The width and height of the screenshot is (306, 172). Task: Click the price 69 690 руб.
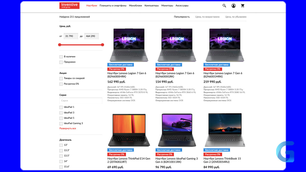pos(116,167)
